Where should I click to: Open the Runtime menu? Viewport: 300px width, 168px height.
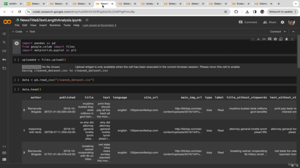point(55,25)
